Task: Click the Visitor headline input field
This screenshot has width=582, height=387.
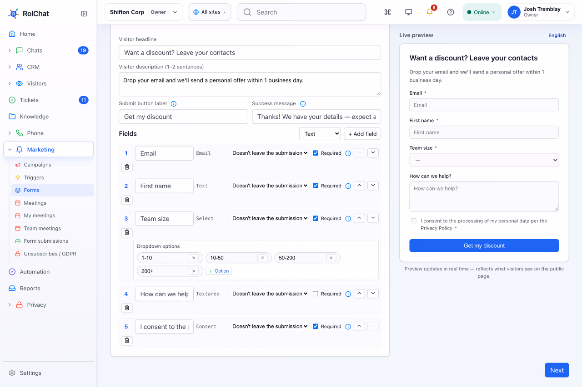Action: [250, 53]
